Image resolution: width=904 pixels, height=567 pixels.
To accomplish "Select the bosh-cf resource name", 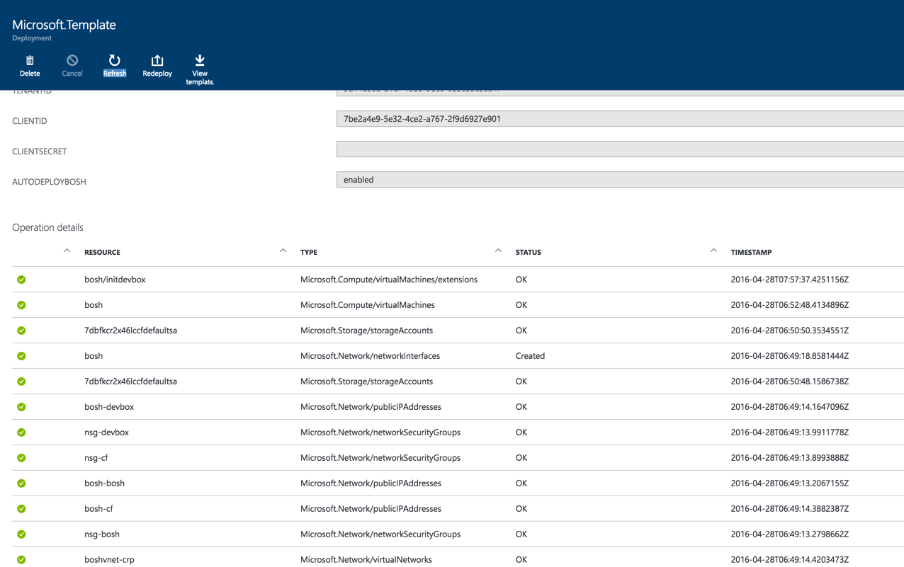I will [x=98, y=509].
